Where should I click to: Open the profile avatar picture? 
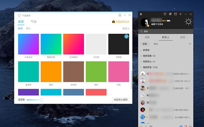[x=145, y=23]
